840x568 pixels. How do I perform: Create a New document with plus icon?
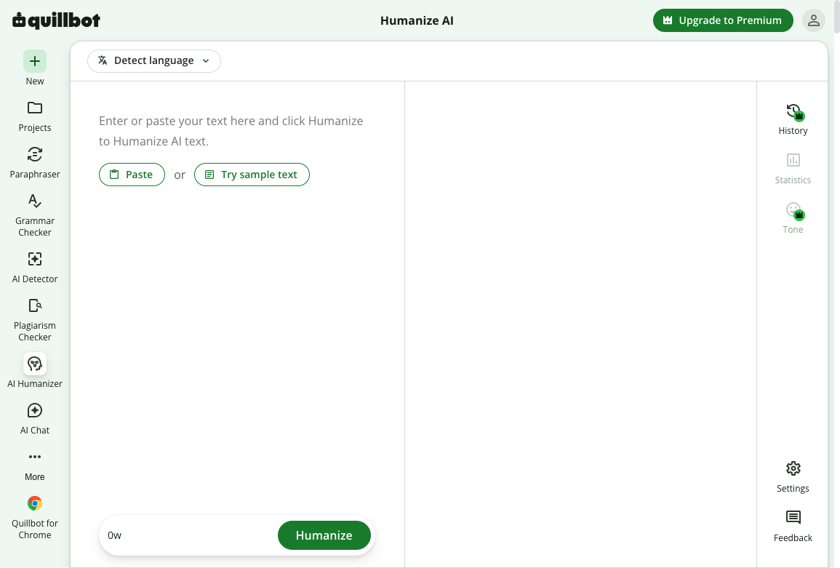[x=35, y=68]
